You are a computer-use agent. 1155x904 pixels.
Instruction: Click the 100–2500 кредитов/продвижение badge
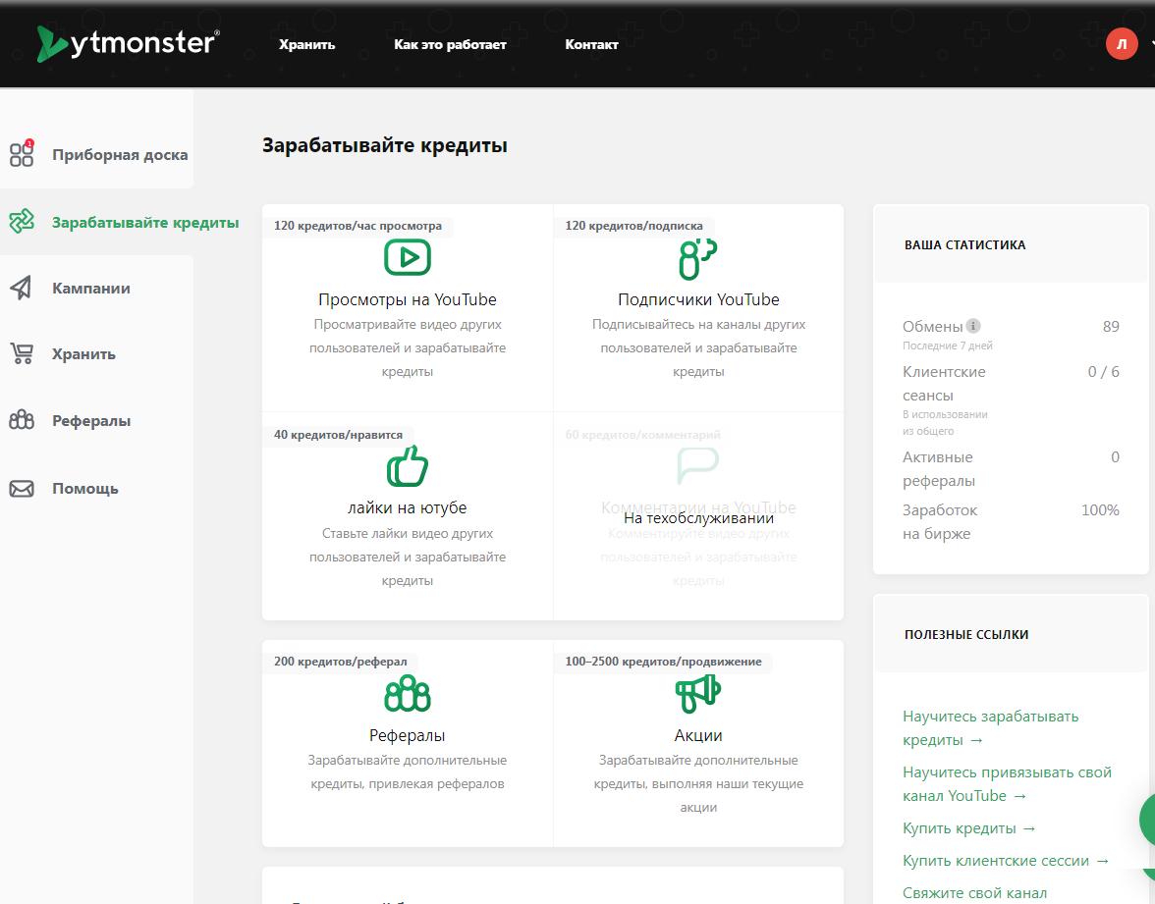(664, 662)
